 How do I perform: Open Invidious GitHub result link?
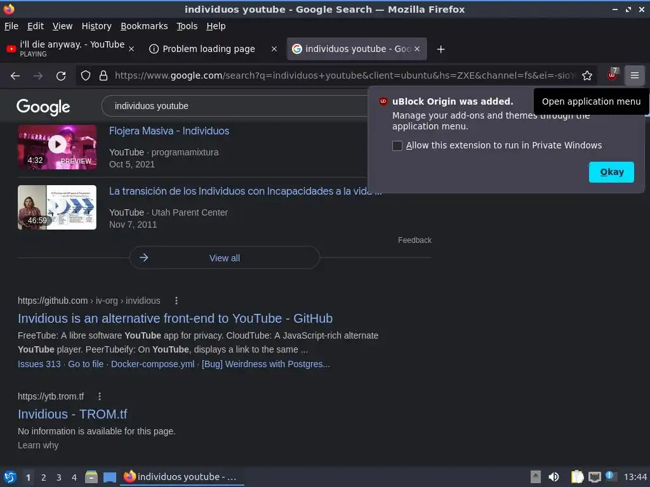(x=175, y=318)
